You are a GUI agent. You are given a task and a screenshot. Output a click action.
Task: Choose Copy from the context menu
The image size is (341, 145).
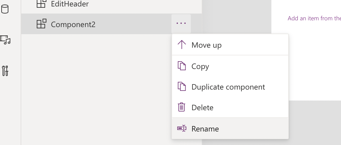200,66
